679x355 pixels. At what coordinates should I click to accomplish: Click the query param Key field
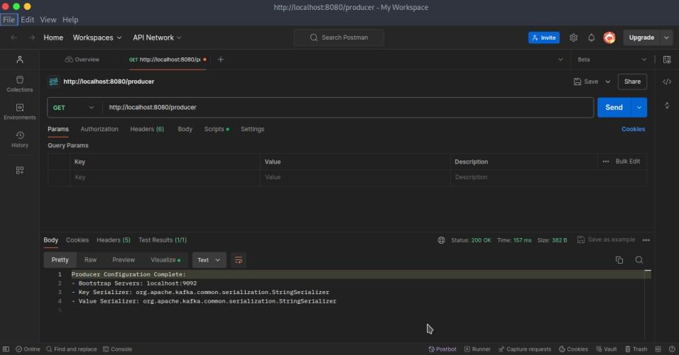tap(165, 177)
